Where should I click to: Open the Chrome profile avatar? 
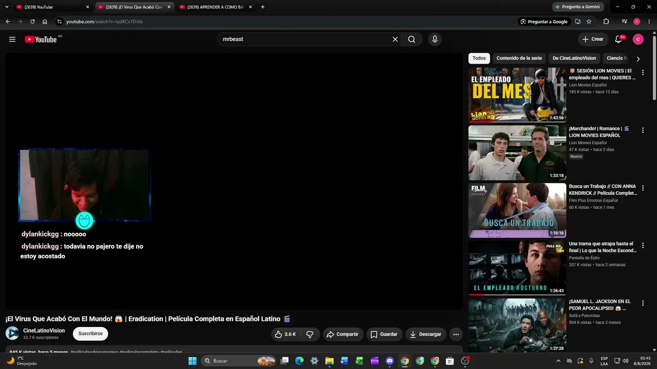pyautogui.click(x=637, y=22)
